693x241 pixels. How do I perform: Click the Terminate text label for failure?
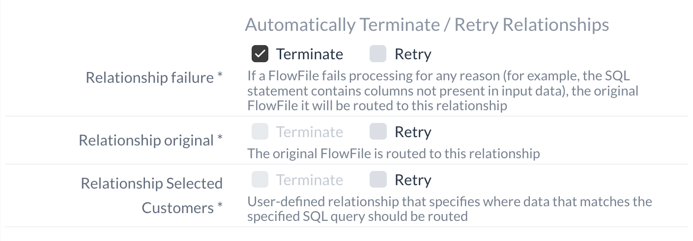(310, 54)
